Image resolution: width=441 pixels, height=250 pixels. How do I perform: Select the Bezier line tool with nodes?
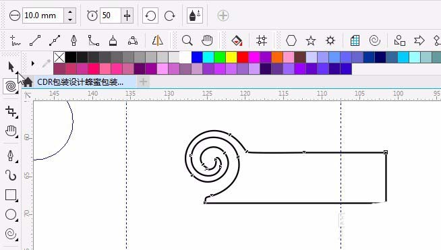click(55, 40)
